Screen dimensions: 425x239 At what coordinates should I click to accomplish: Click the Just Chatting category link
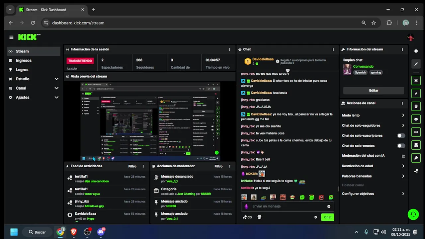[186, 194]
